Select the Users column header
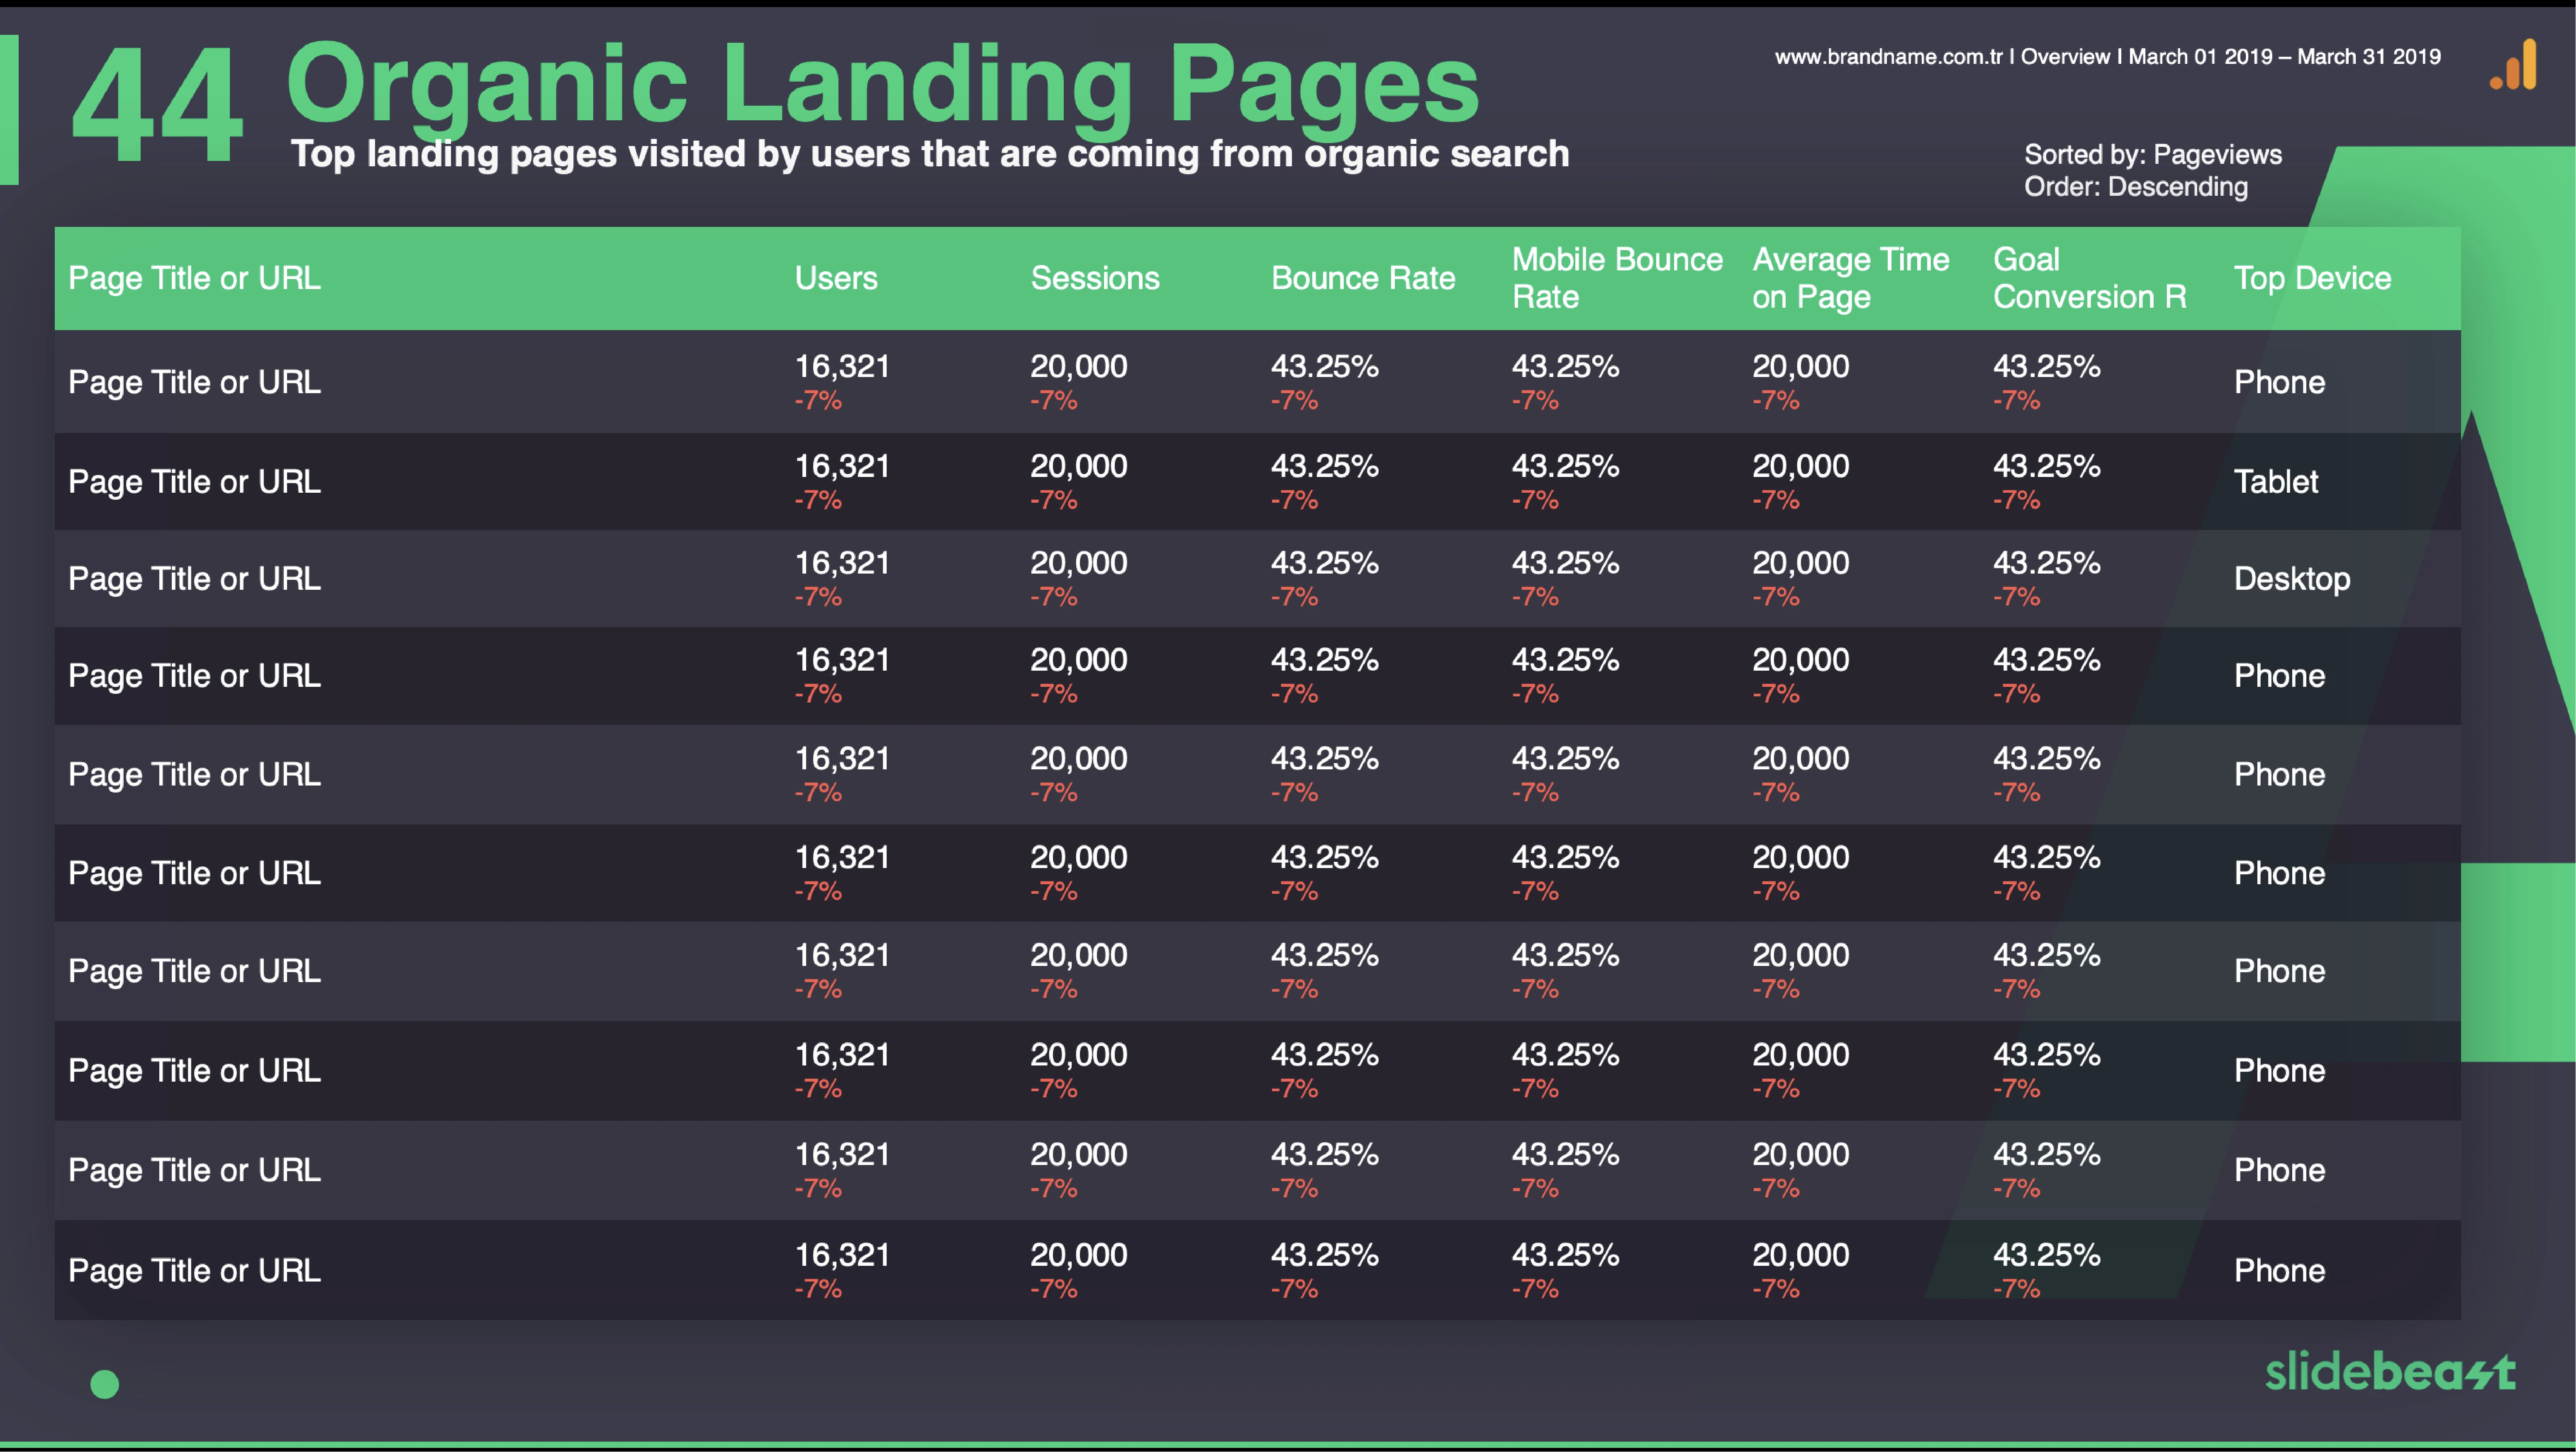The image size is (2576, 1452). [x=836, y=278]
